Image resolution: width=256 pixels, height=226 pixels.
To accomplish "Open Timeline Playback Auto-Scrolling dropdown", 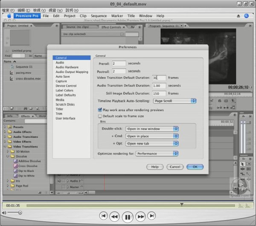I will pyautogui.click(x=175, y=101).
